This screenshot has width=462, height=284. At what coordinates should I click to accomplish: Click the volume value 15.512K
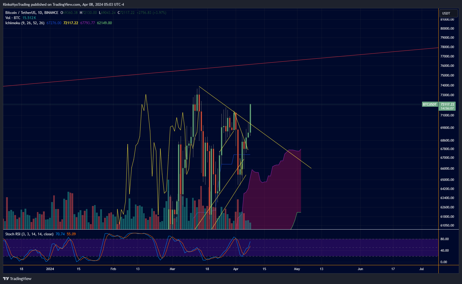[x=29, y=18]
